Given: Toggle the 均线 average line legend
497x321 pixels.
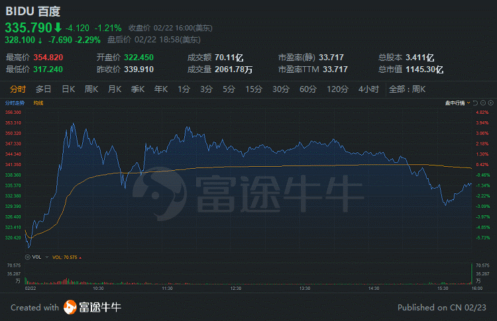Looking at the screenshot, I should pyautogui.click(x=38, y=103).
